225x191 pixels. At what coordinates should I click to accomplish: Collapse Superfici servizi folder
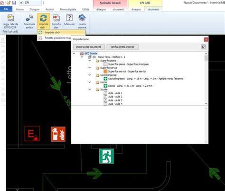[90, 68]
